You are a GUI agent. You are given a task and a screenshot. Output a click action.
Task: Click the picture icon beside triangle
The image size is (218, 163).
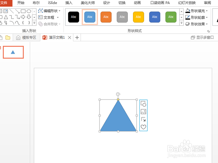click(143, 112)
